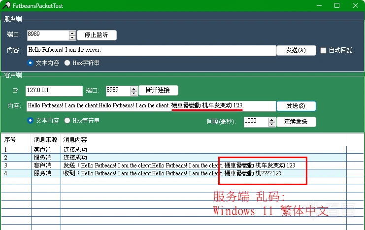Screen dimensions: 365x230
Task: Click the IP field with 127.0.0.1
Action: (54, 91)
